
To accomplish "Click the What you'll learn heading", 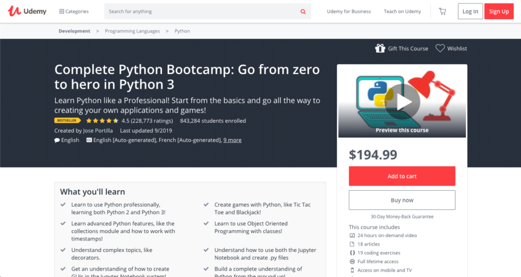I will (x=93, y=192).
